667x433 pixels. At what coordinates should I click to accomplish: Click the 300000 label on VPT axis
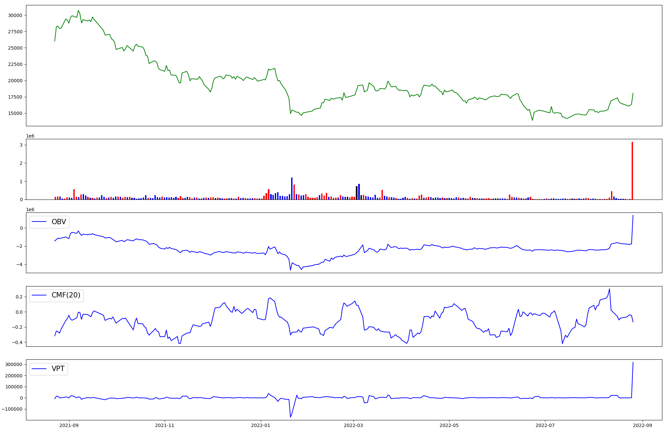(x=14, y=364)
